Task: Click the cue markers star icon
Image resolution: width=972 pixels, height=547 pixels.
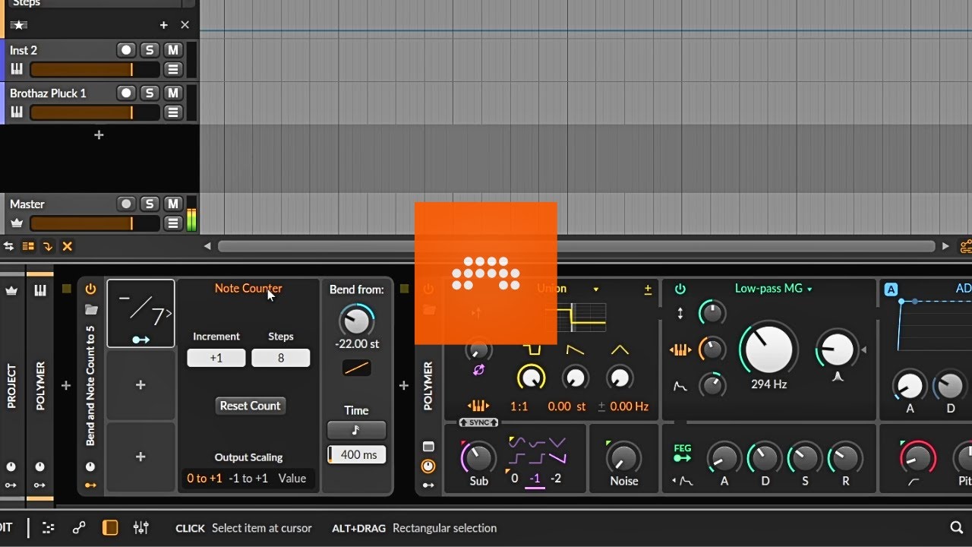Action: pos(18,25)
